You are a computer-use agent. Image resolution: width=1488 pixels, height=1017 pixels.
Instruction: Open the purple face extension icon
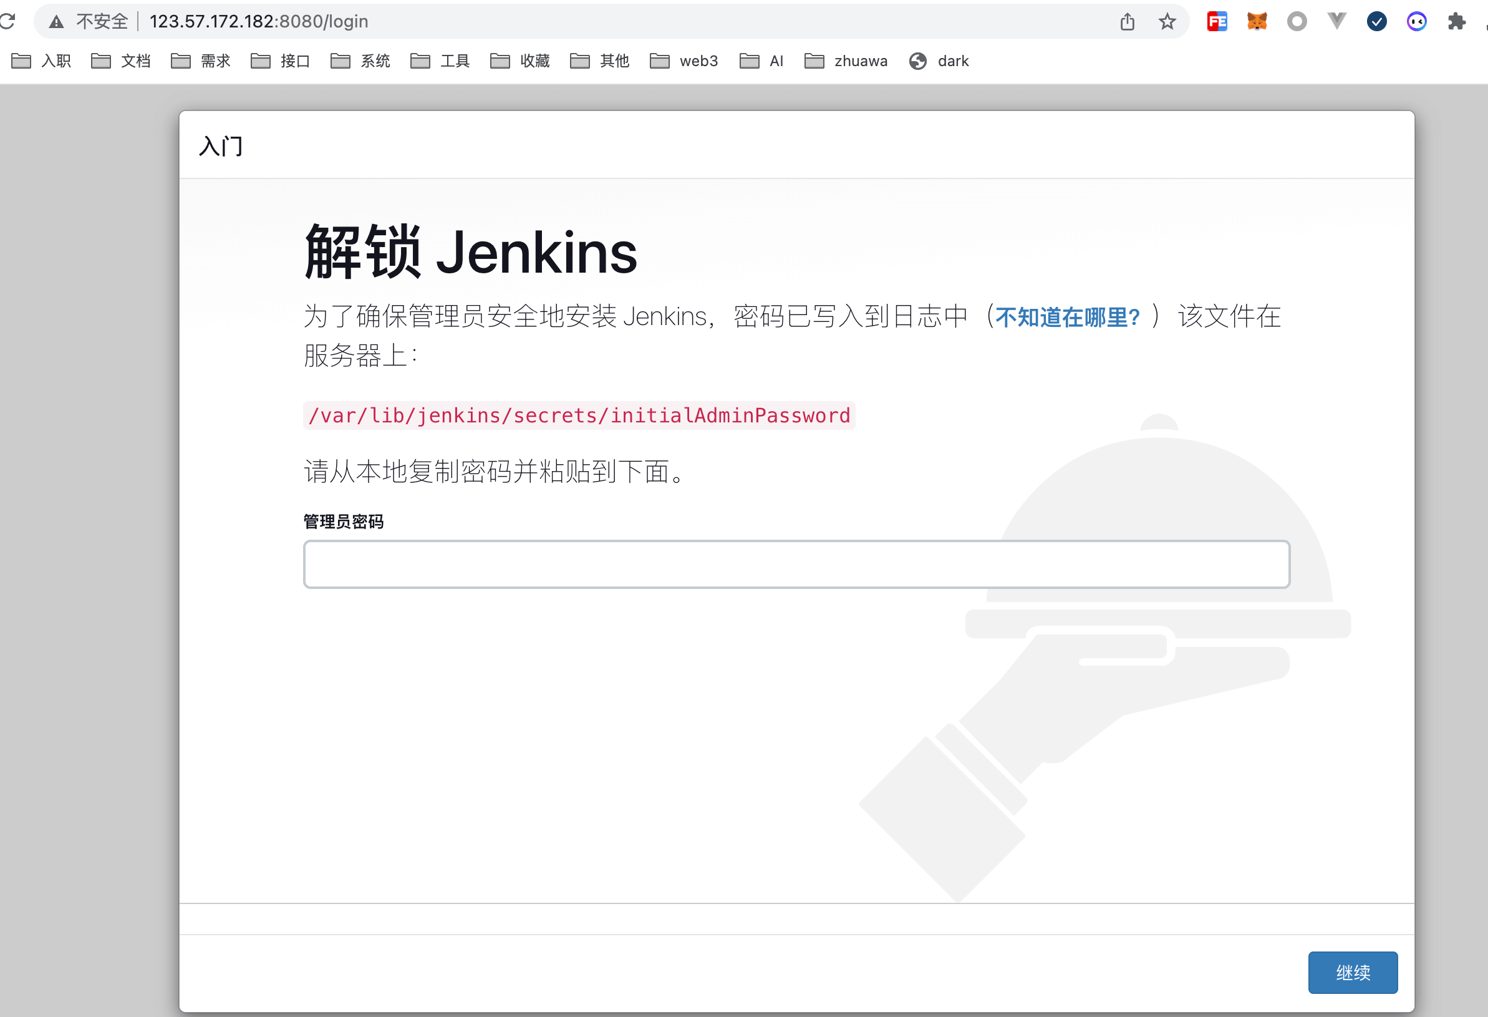pos(1416,22)
